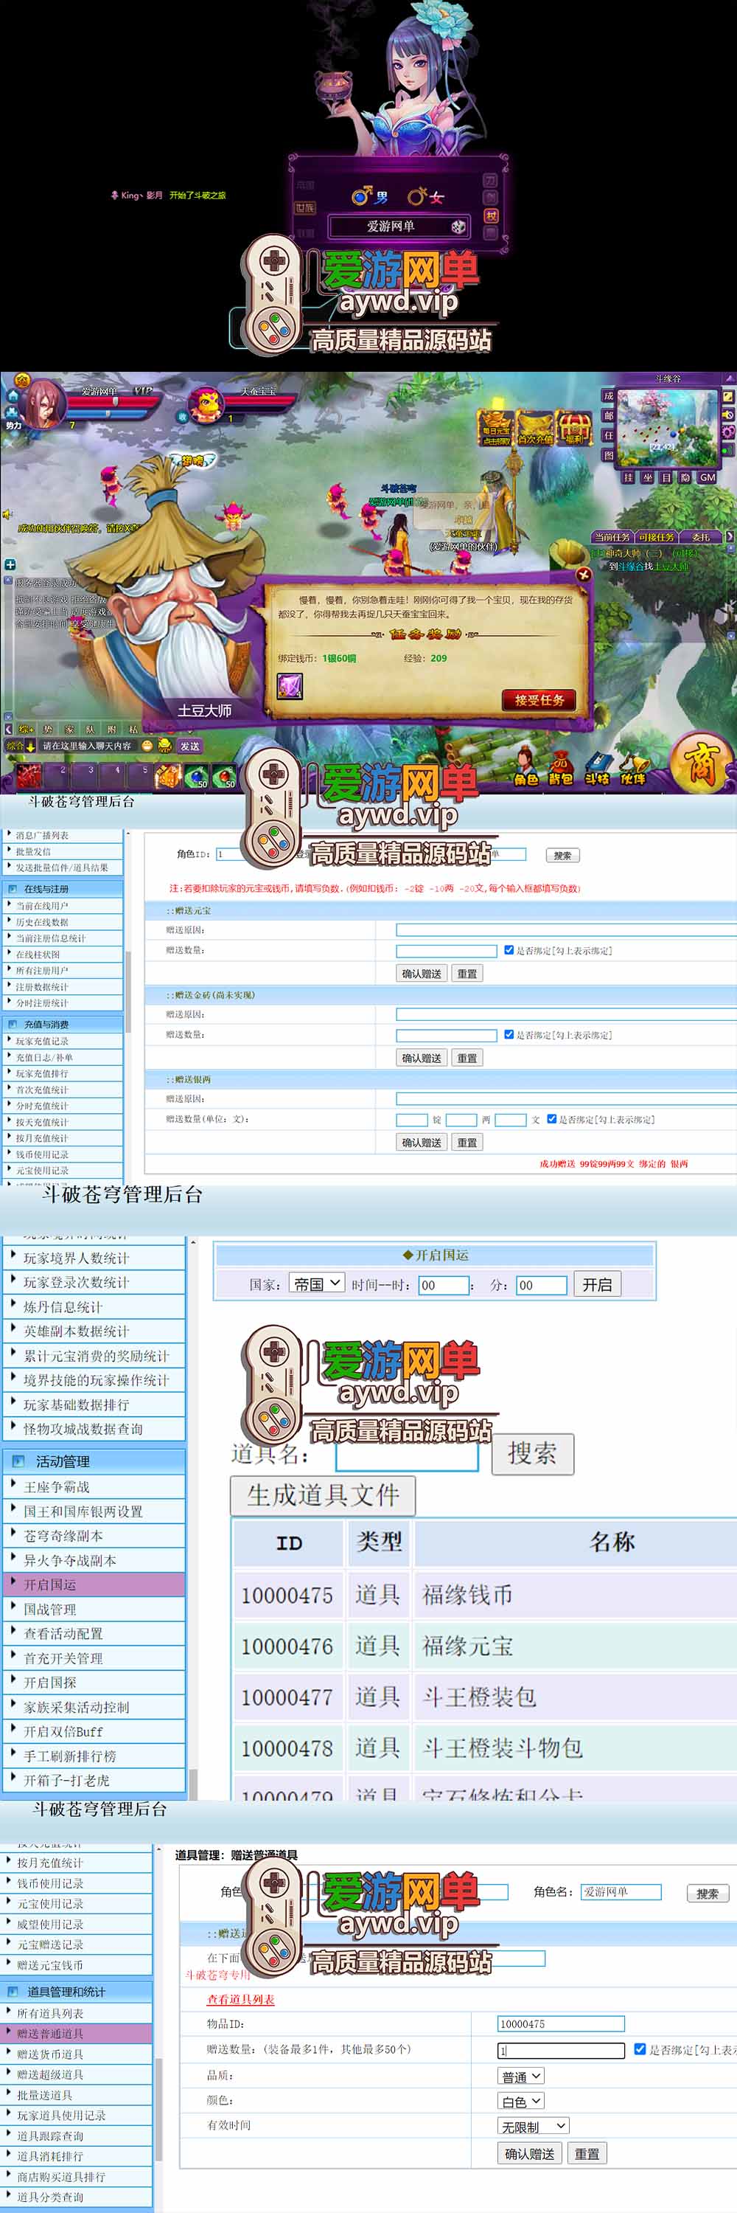Toggle 是否绑定 checkbox under 赠送金砖
Viewport: 737px width, 2213px height.
[x=509, y=1034]
